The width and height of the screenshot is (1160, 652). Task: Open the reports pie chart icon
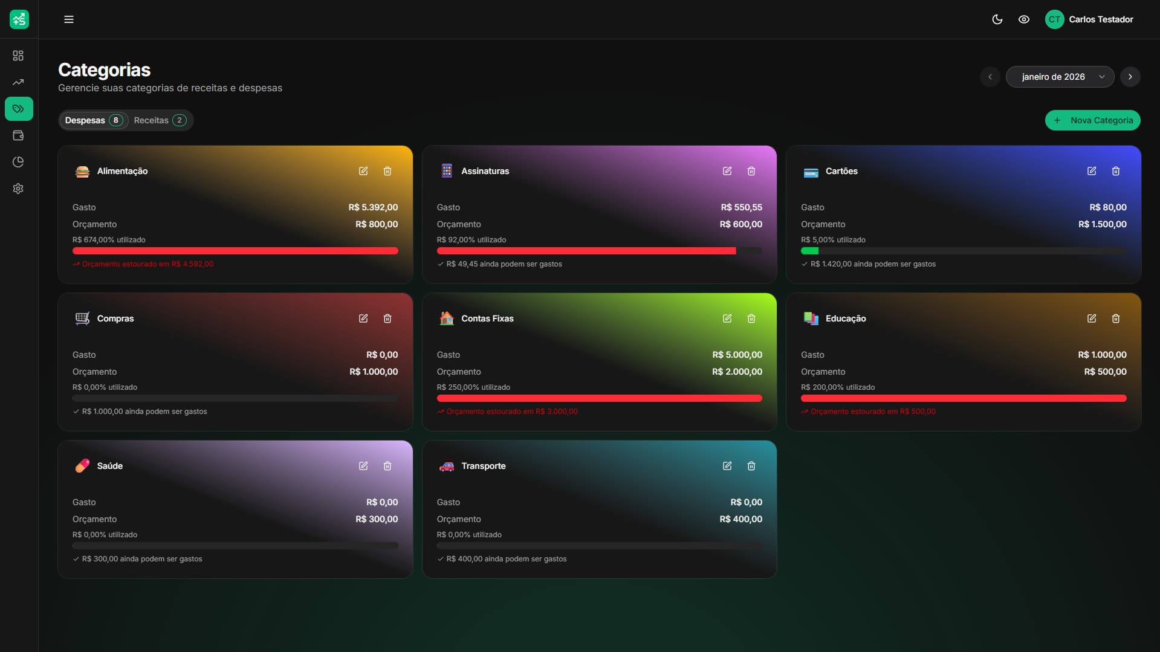coord(18,162)
